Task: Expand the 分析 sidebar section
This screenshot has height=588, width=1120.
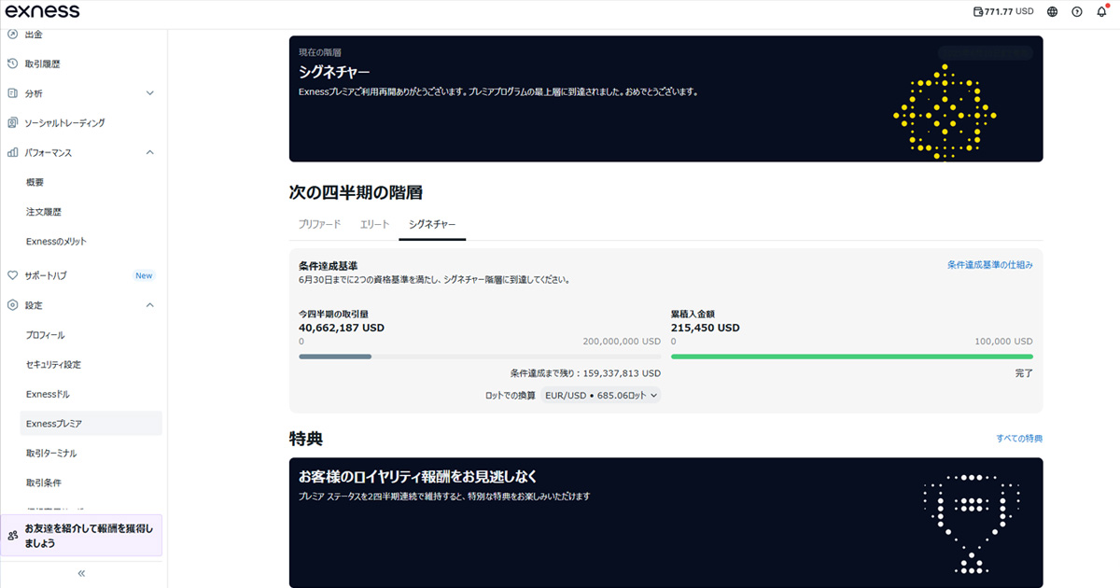Action: (x=150, y=93)
